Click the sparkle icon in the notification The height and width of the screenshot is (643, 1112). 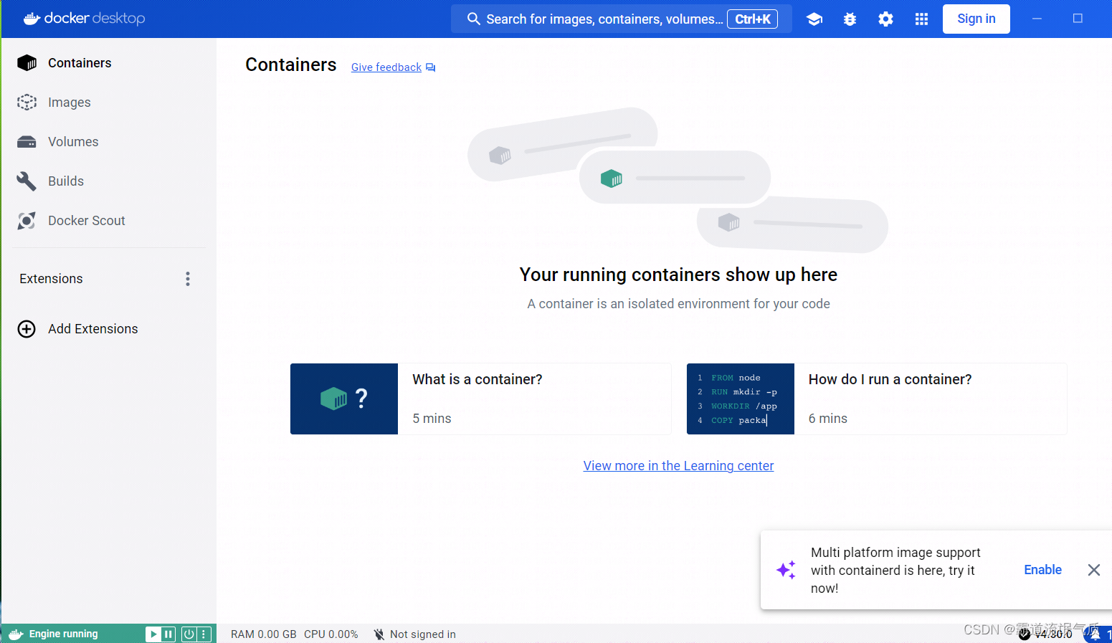[787, 570]
